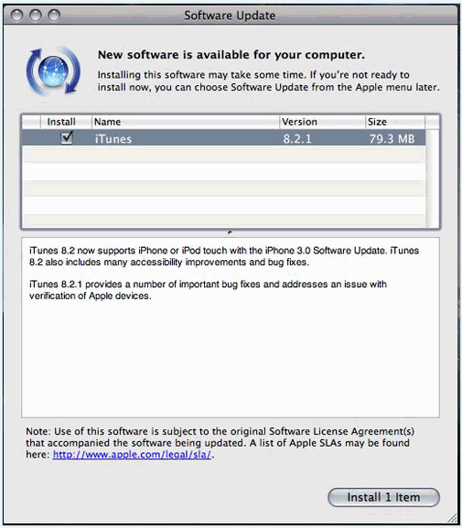This screenshot has width=462, height=528.
Task: Uncheck the iTunes install checkbox
Action: pyautogui.click(x=67, y=138)
